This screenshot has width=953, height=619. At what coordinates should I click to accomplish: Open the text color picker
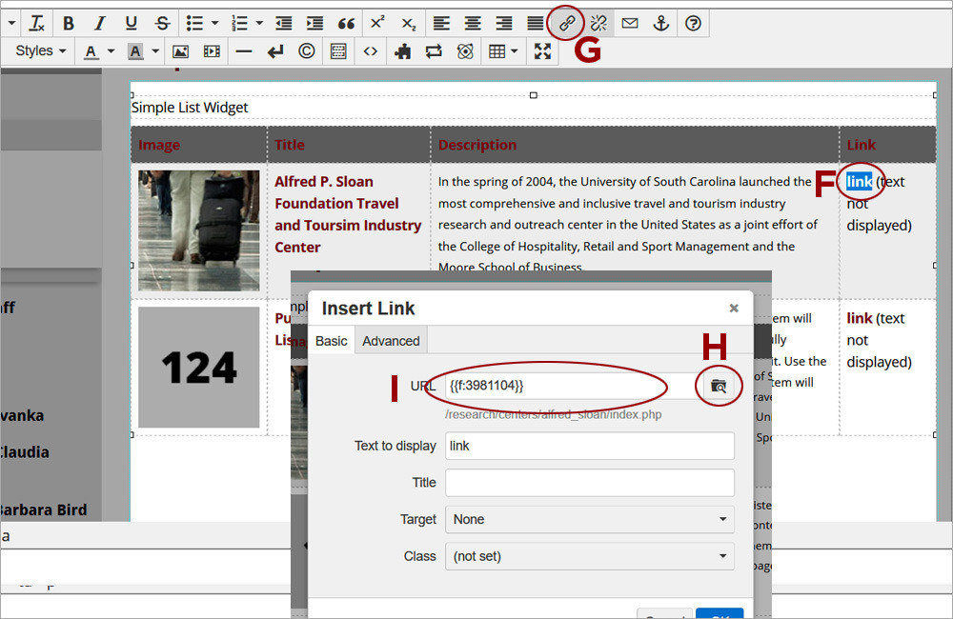pos(91,51)
